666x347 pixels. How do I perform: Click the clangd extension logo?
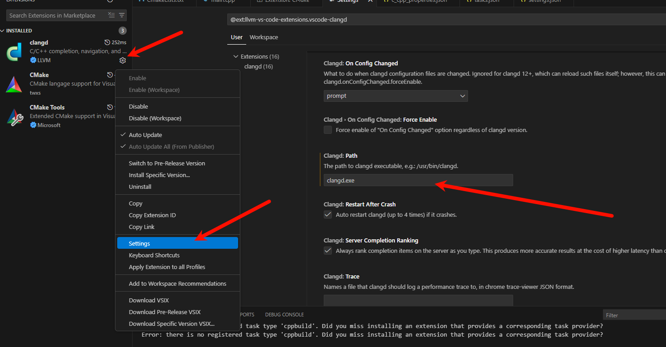tap(14, 52)
